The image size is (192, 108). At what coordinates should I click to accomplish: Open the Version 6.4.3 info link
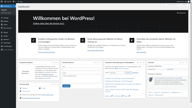click(x=49, y=23)
